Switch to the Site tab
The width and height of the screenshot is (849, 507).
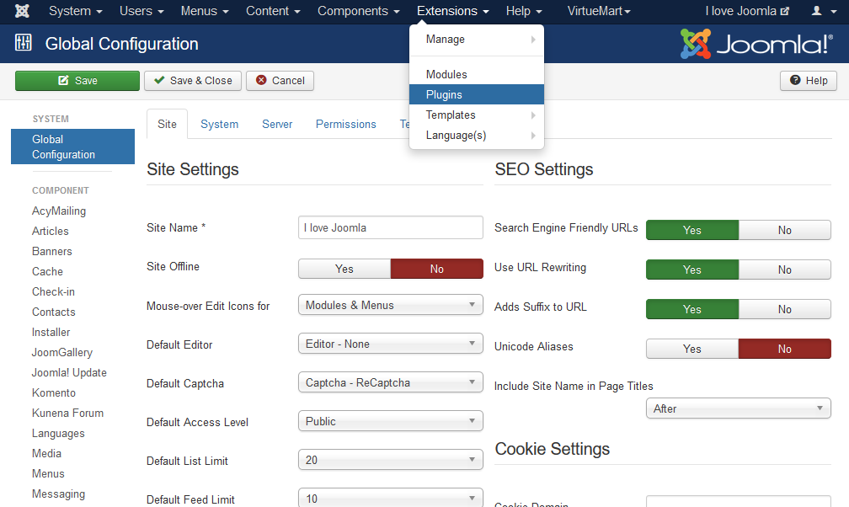point(168,124)
